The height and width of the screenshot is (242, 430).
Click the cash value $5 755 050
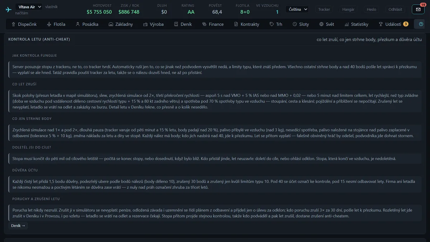point(99,12)
